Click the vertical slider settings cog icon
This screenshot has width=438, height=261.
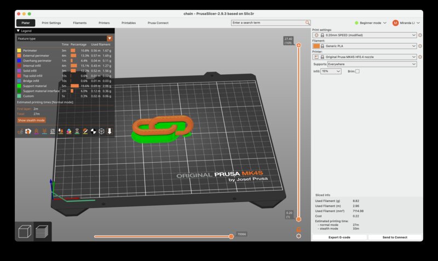click(298, 236)
